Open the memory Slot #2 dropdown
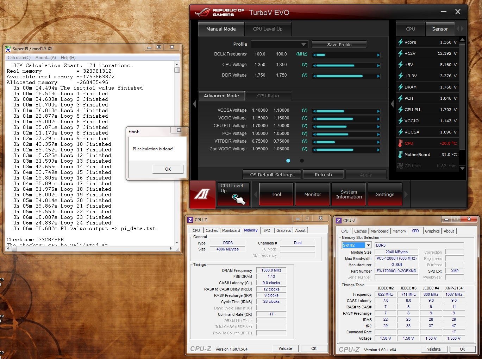Screen dimensions: 482x359 point(369,245)
